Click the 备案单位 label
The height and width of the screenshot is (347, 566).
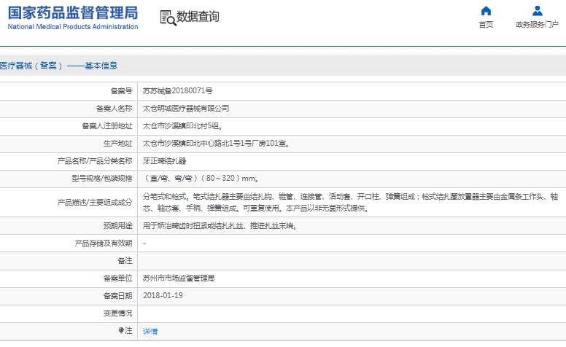click(117, 278)
